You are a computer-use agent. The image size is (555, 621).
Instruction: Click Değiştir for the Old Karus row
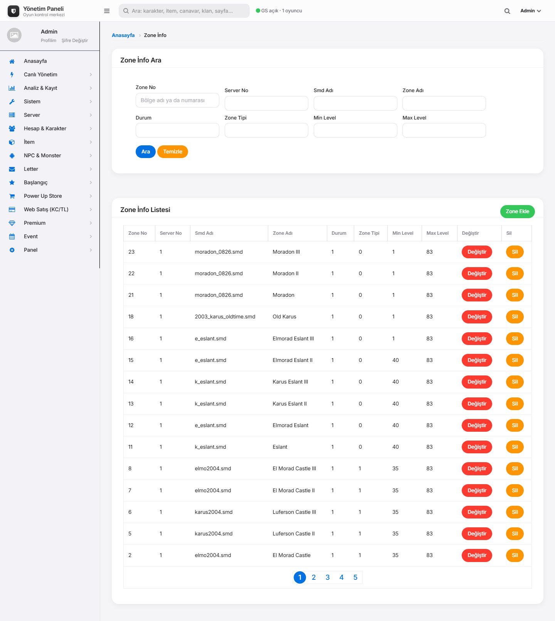pyautogui.click(x=477, y=317)
